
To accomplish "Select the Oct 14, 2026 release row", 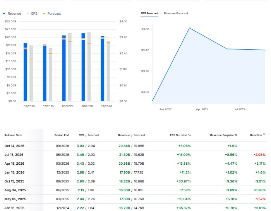I will click(135, 146).
